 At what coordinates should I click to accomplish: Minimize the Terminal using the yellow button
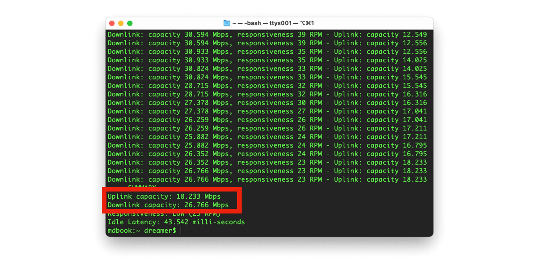[x=121, y=23]
